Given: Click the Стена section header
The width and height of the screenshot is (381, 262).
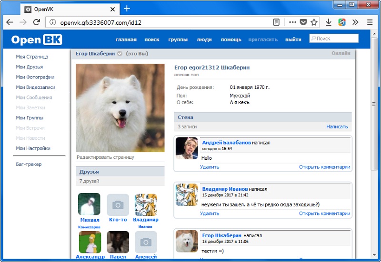Looking at the screenshot, I should 263,117.
